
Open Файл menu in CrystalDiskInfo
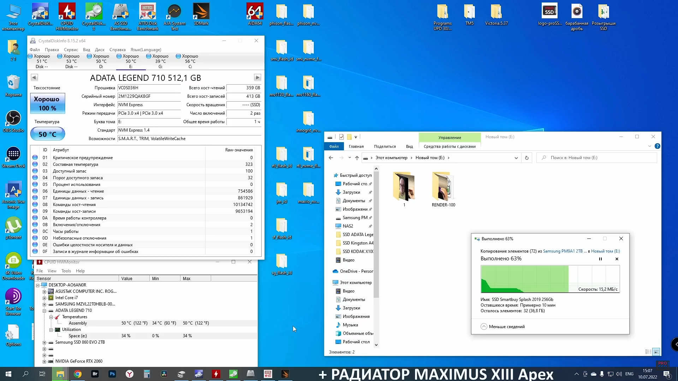click(x=35, y=50)
